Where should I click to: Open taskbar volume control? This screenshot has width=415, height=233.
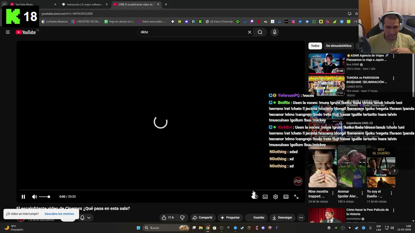(x=392, y=228)
